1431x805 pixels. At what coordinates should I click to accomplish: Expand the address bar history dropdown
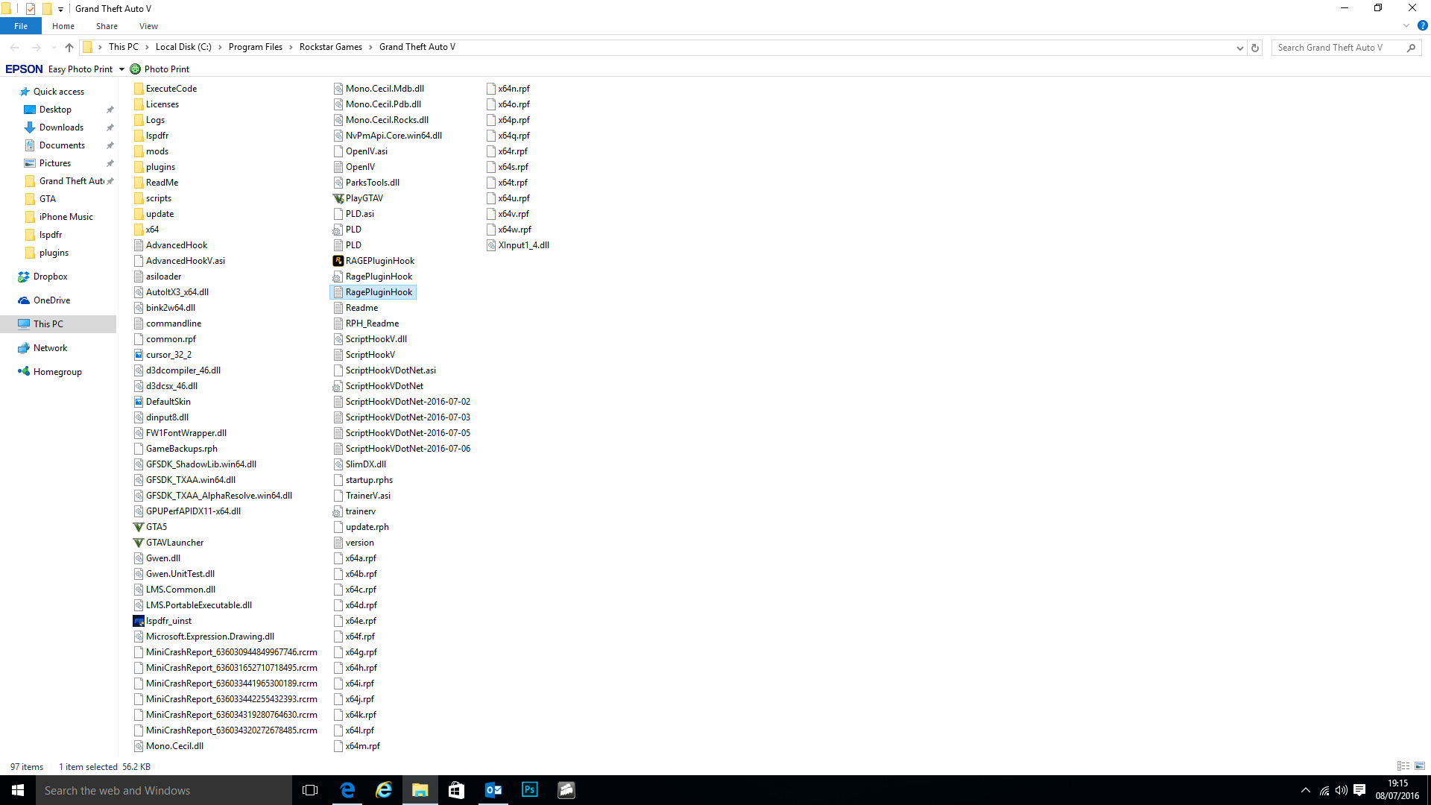(x=1239, y=48)
